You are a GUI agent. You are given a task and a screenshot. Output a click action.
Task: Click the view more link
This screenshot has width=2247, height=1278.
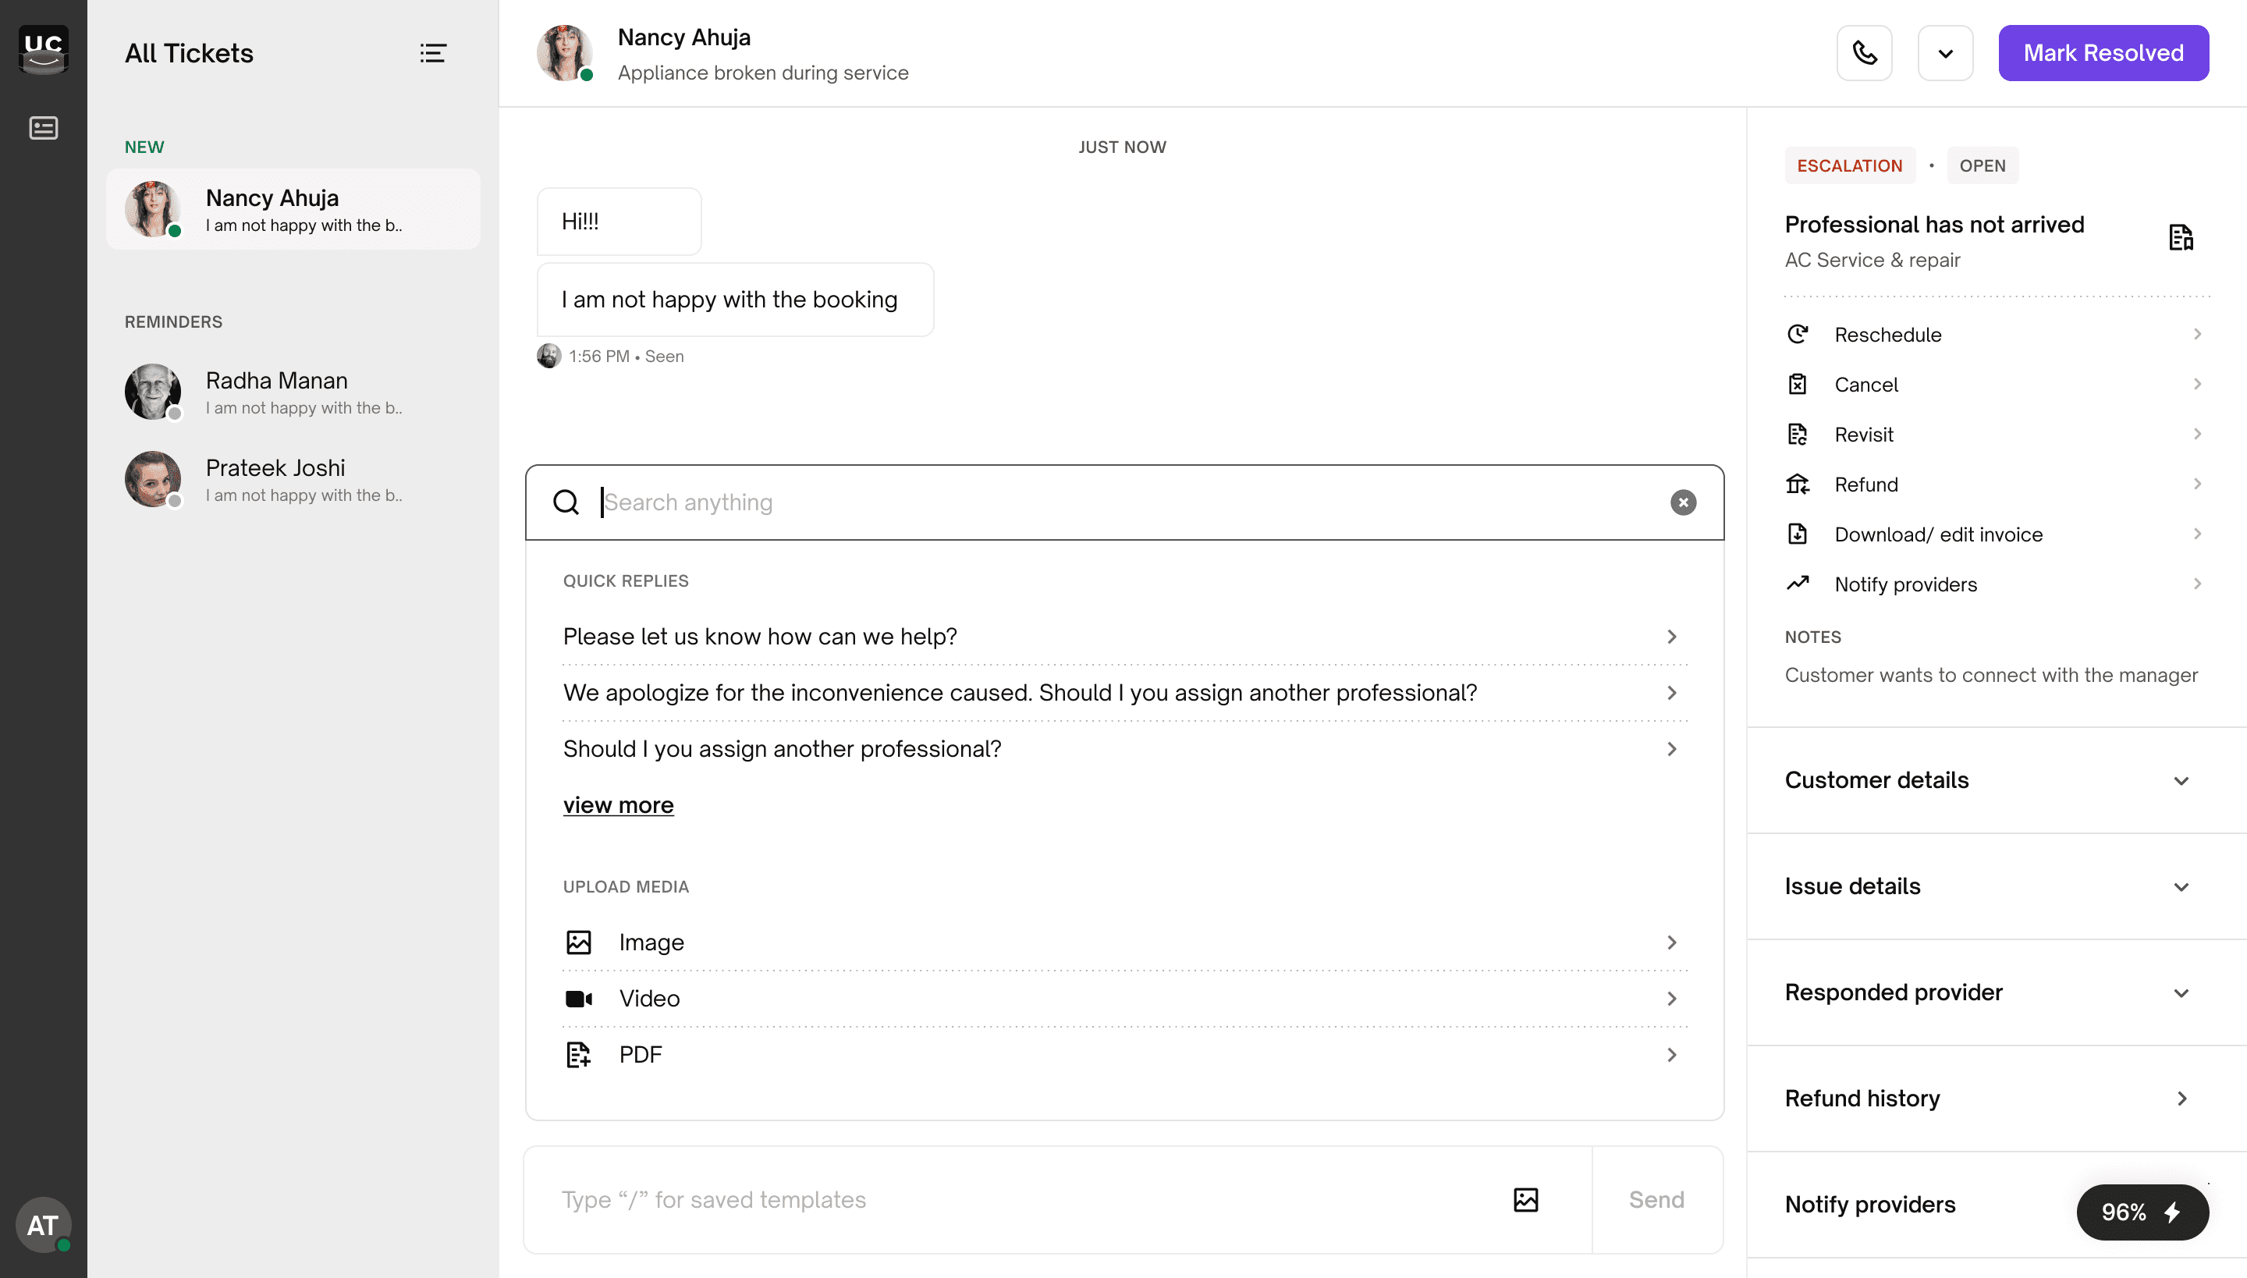pos(618,805)
